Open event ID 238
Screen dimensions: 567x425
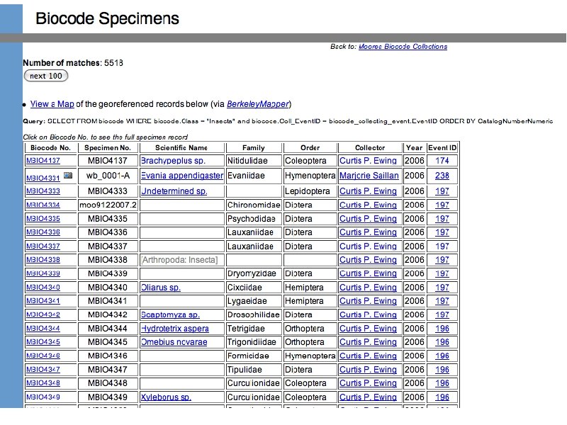442,176
